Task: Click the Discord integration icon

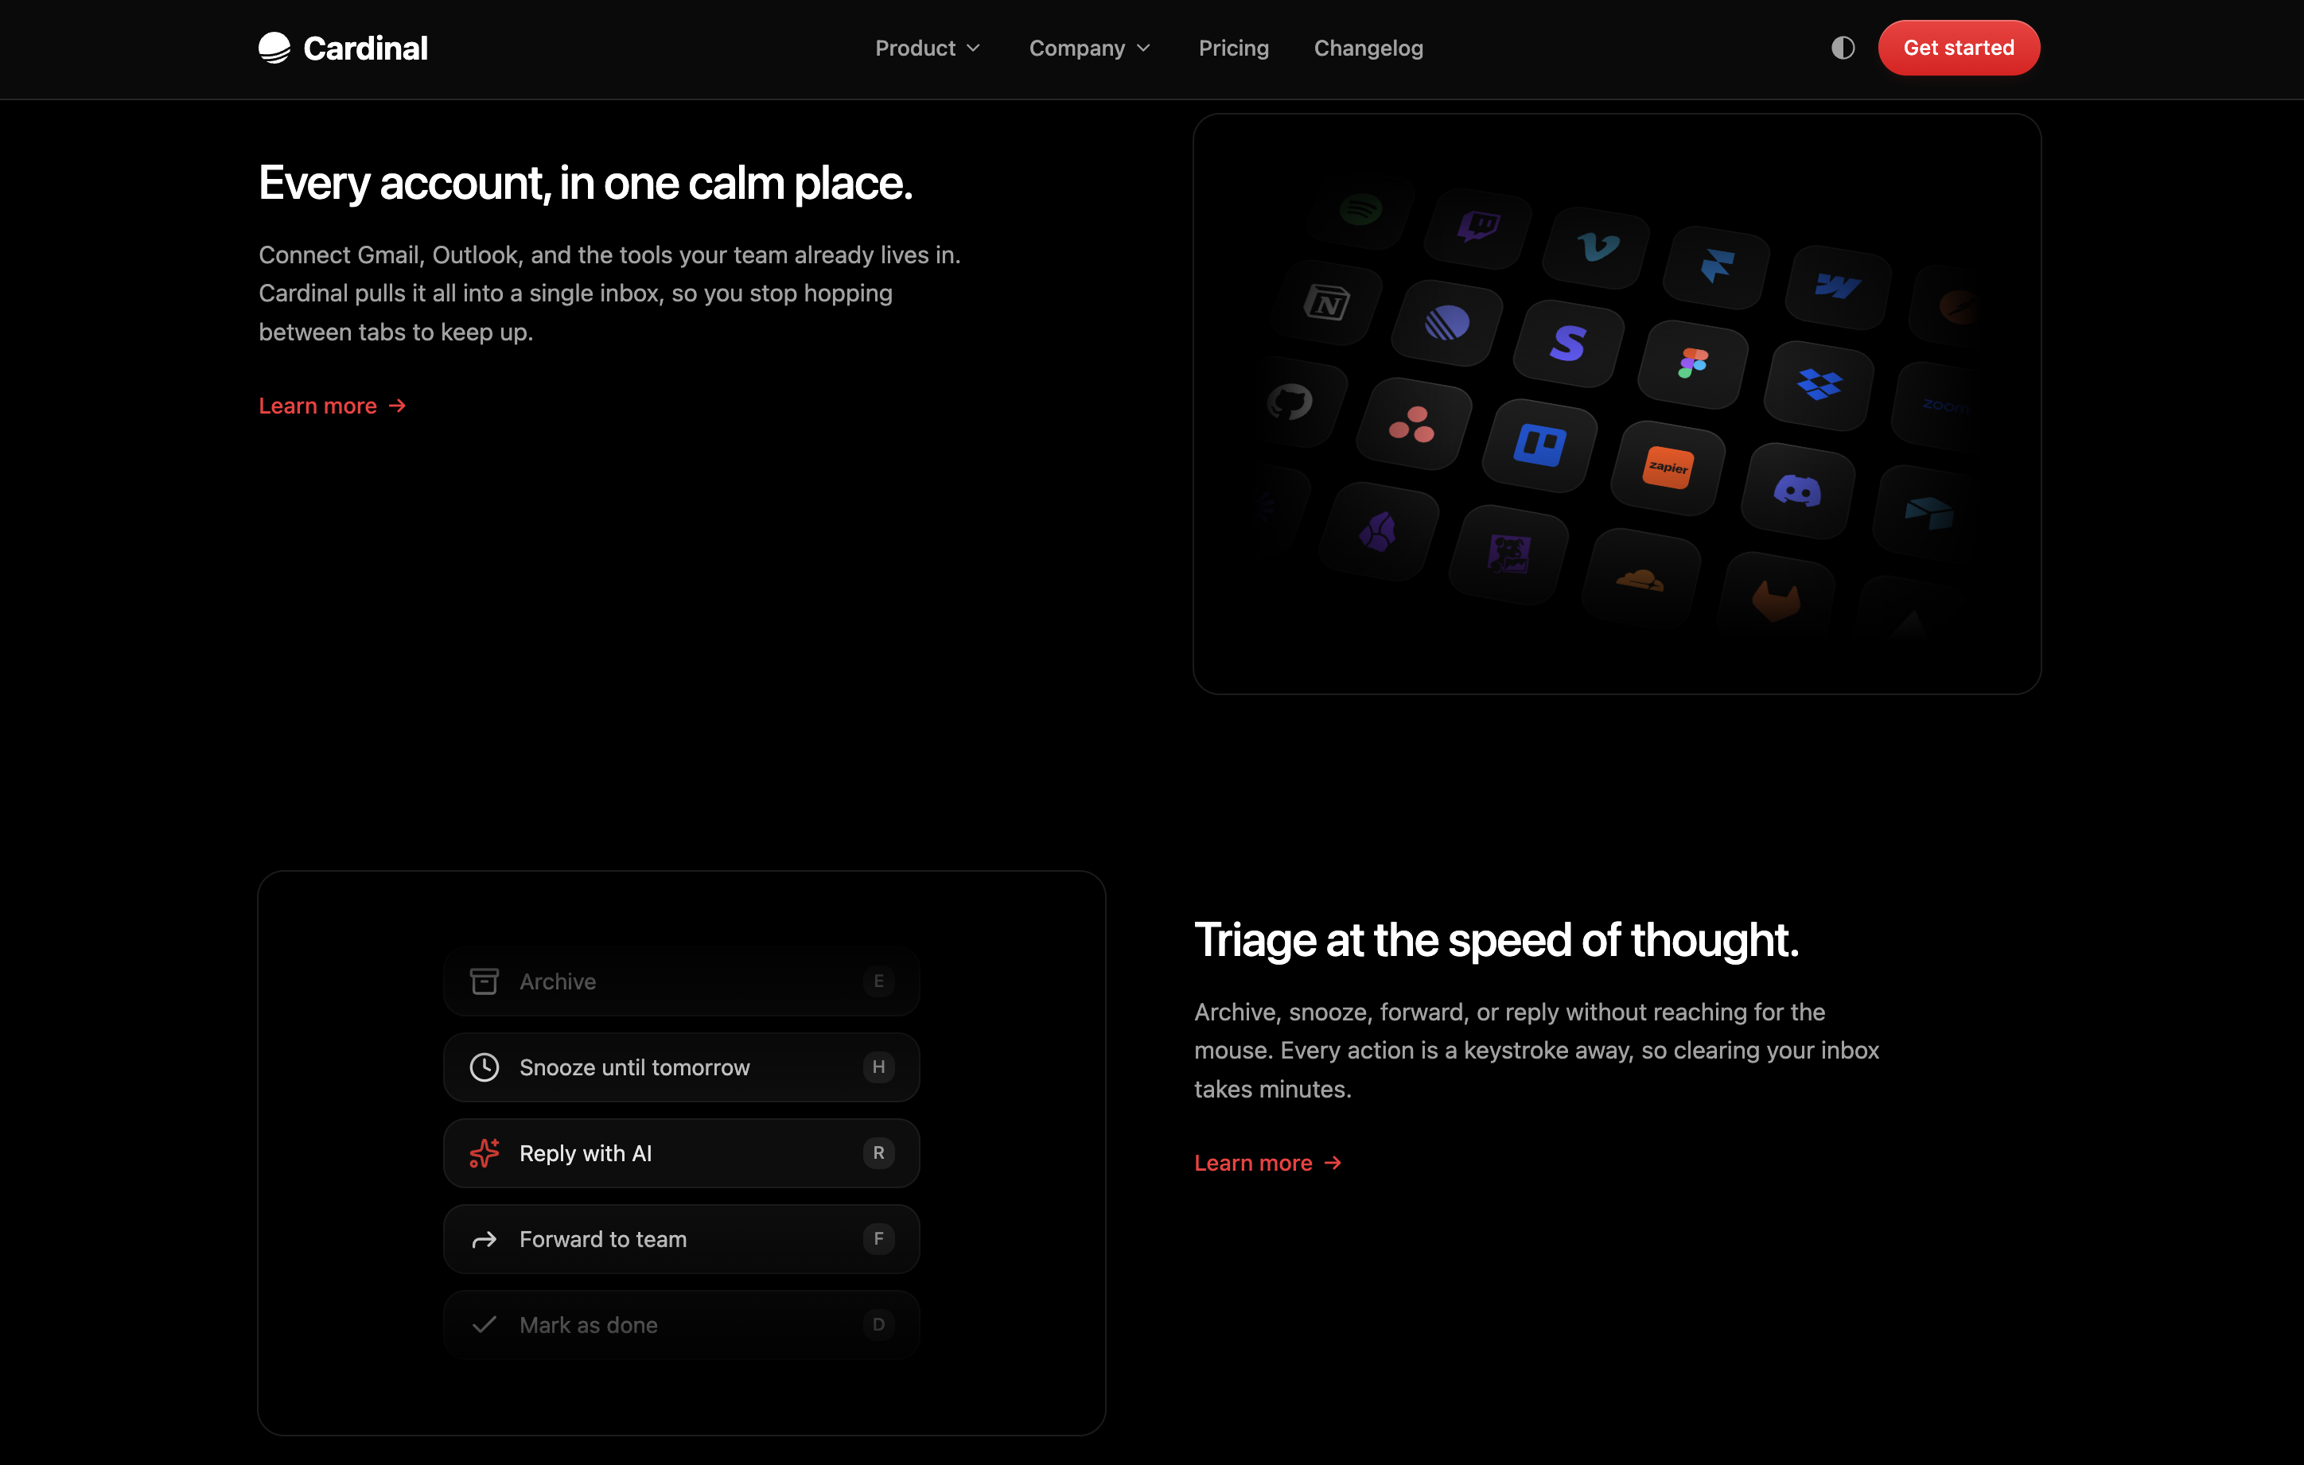Action: click(x=1798, y=491)
